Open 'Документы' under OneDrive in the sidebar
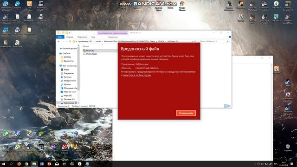The height and width of the screenshot is (167, 297). point(67,61)
